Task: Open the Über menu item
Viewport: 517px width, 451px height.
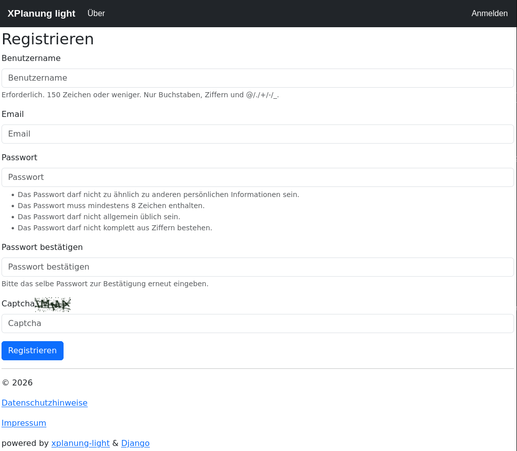Action: point(96,14)
